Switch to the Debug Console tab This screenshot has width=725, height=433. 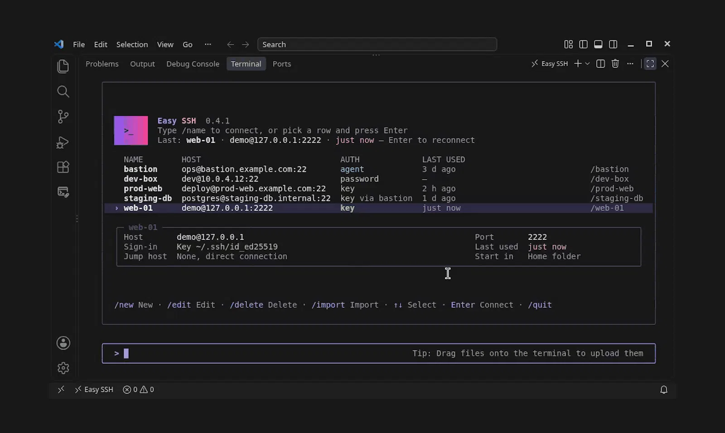(x=193, y=64)
